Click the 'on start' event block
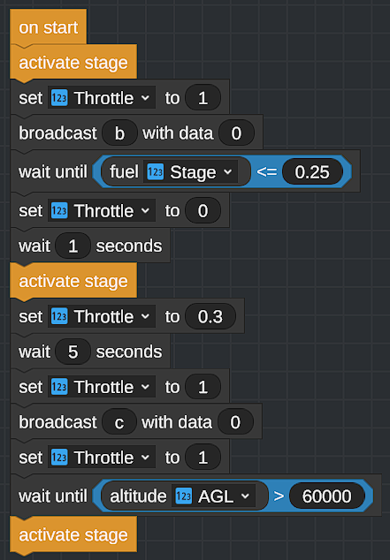This screenshot has height=560, width=390. click(x=49, y=27)
